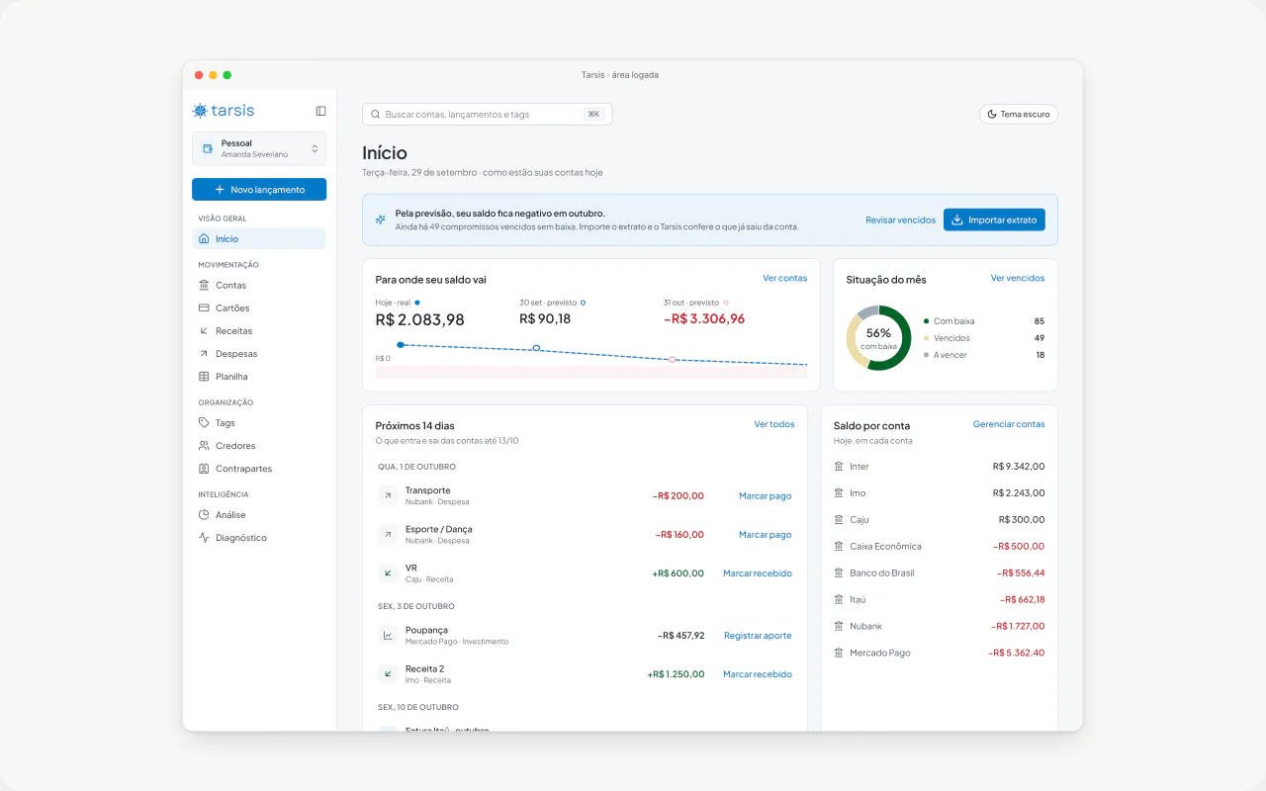The height and width of the screenshot is (791, 1266).
Task: Click the Vencidos legend entry
Action: [x=984, y=338]
